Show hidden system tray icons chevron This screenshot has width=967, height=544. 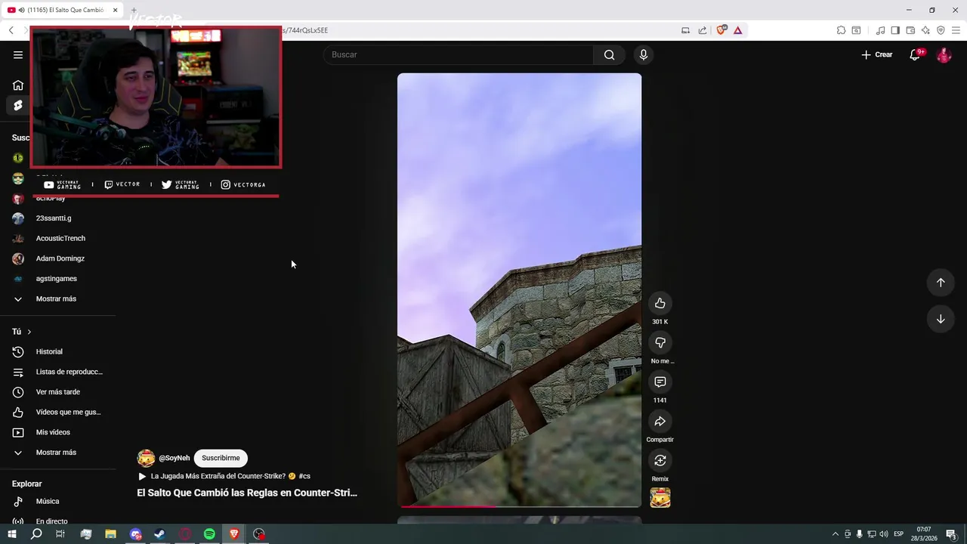click(835, 534)
